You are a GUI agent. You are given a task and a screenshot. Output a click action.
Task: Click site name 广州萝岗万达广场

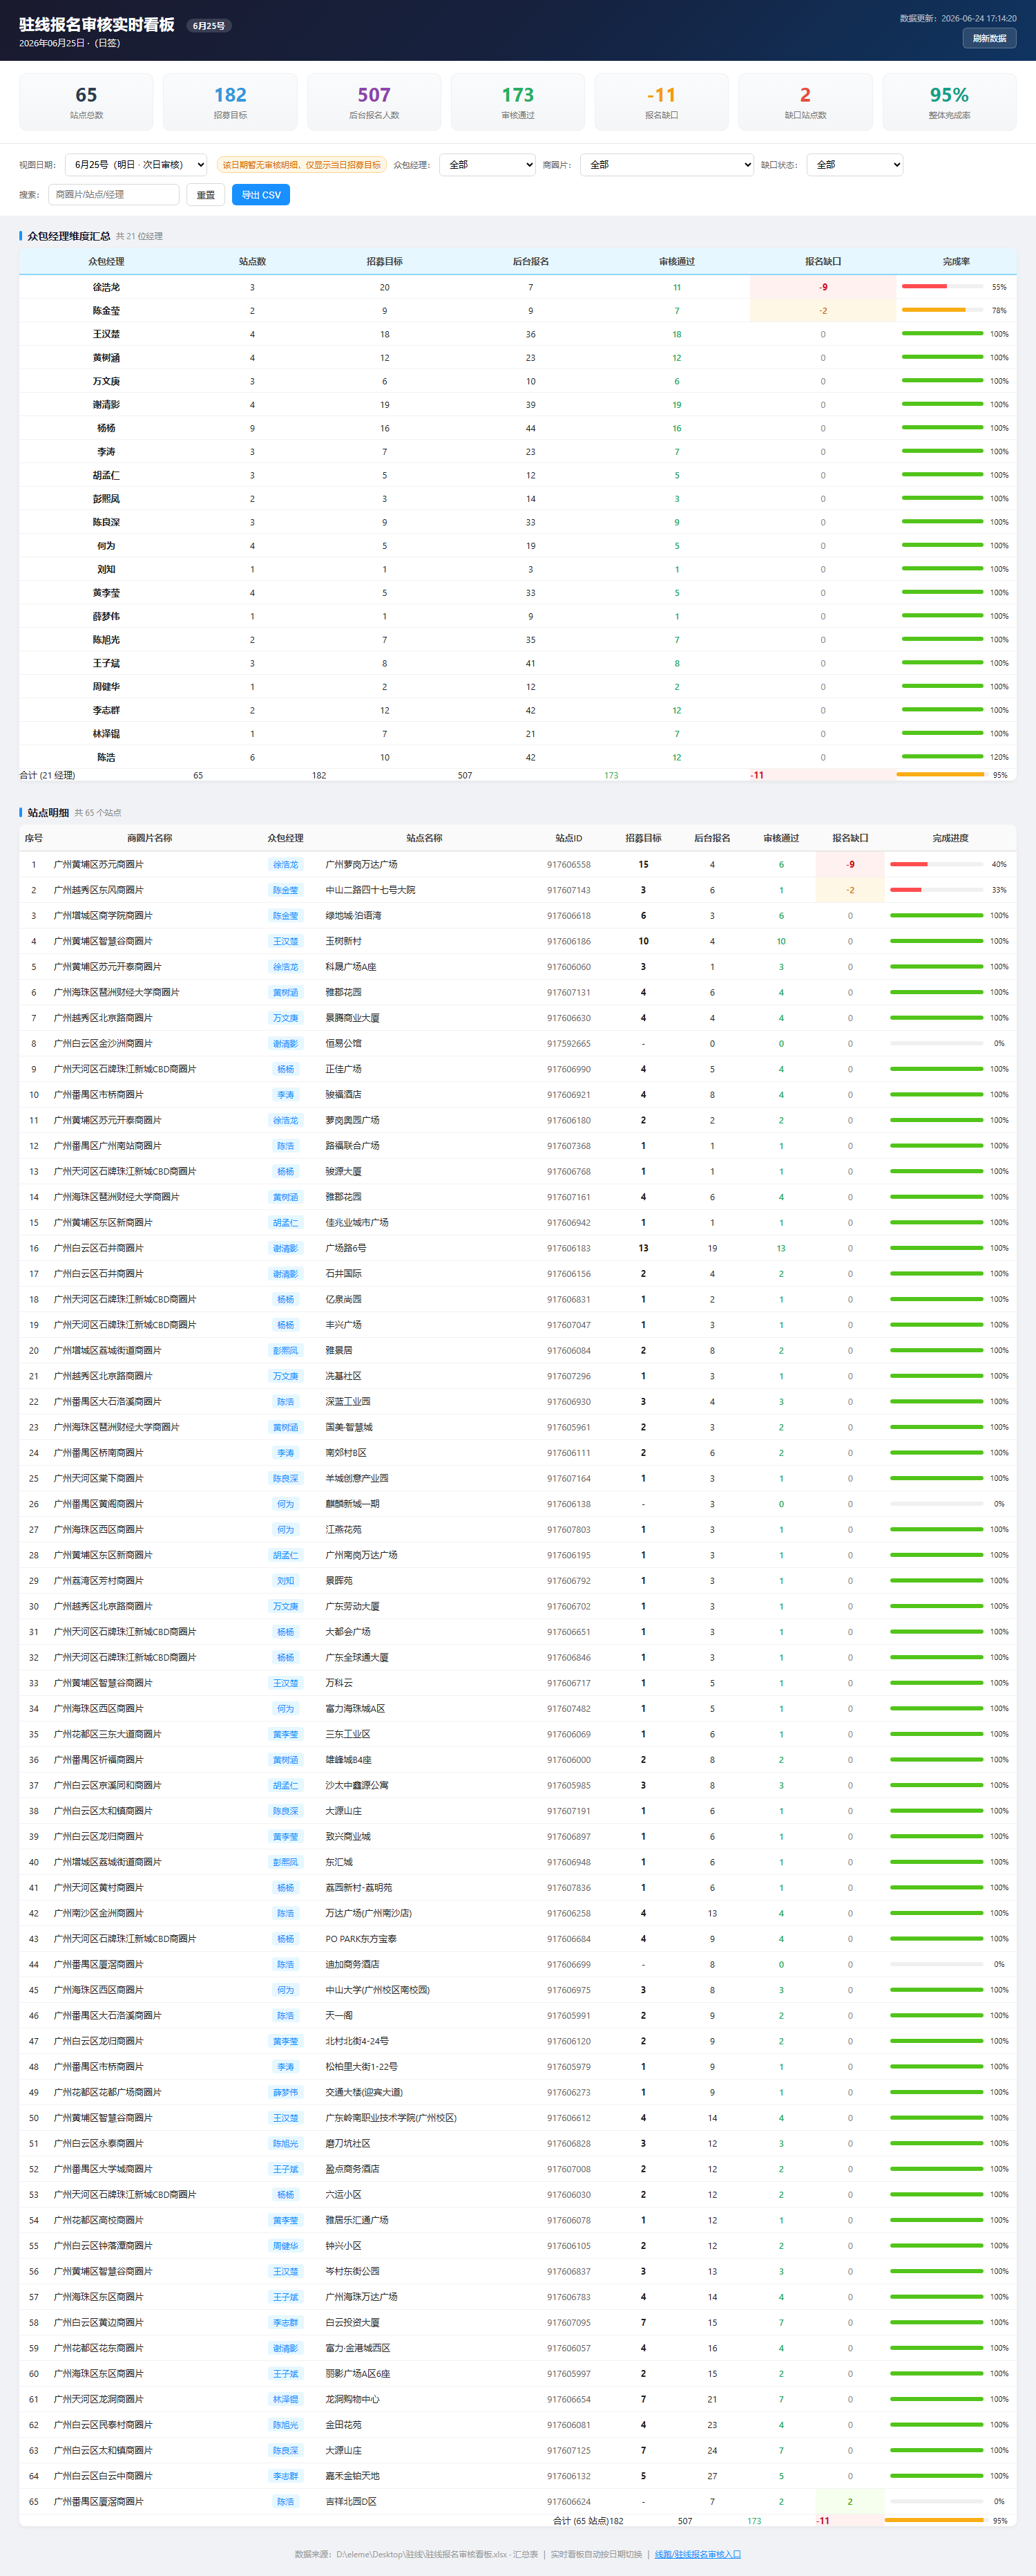(362, 865)
